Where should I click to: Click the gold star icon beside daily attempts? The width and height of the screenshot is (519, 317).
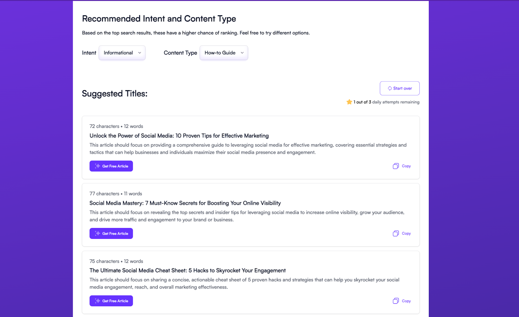[x=349, y=102]
